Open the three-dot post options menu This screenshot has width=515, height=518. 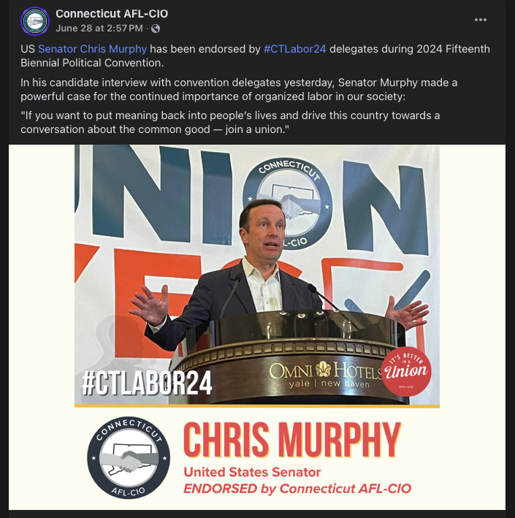[x=481, y=20]
